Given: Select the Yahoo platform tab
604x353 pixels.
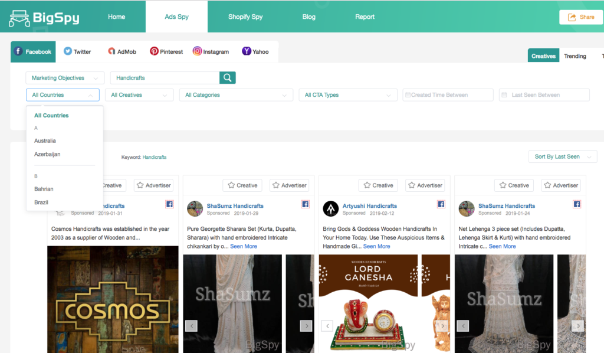Looking at the screenshot, I should [255, 51].
